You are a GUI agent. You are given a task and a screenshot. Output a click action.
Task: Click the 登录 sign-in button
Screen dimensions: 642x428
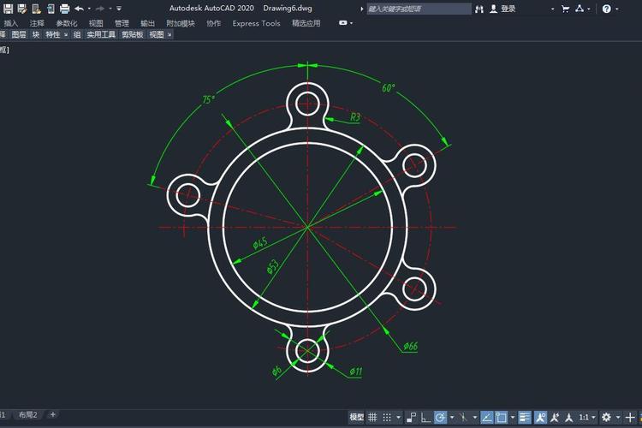[x=508, y=9]
